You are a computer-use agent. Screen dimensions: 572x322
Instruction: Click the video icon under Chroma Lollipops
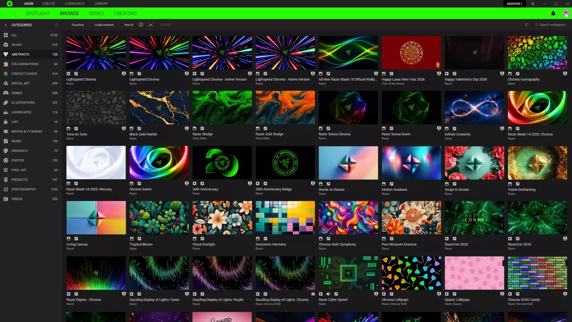click(x=384, y=294)
